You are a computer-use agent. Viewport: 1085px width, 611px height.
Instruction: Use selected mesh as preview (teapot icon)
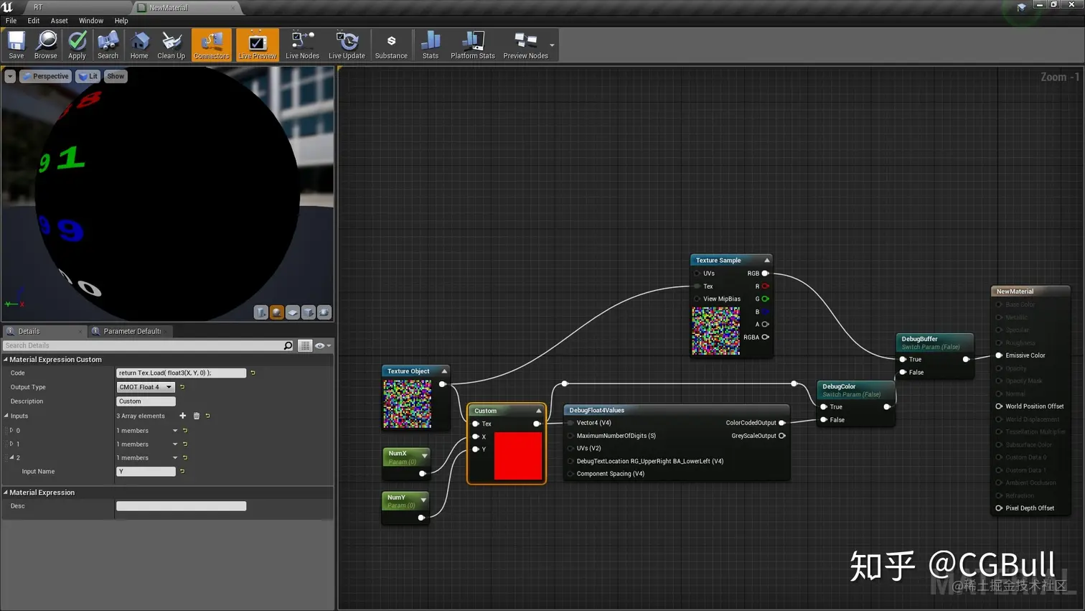click(324, 312)
